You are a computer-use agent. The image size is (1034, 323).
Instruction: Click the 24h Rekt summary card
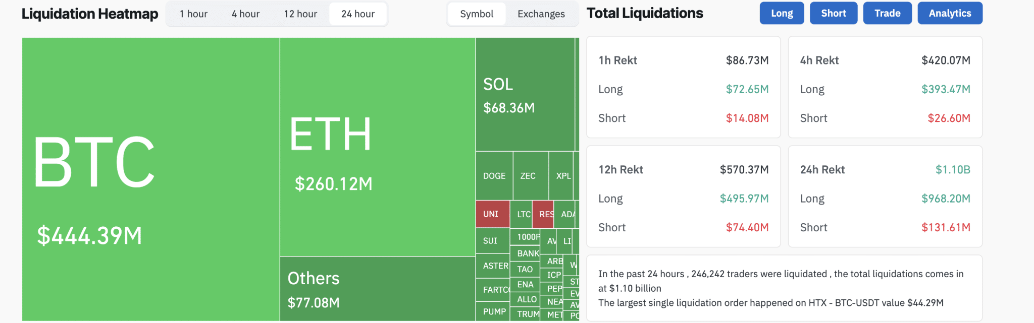click(x=885, y=197)
